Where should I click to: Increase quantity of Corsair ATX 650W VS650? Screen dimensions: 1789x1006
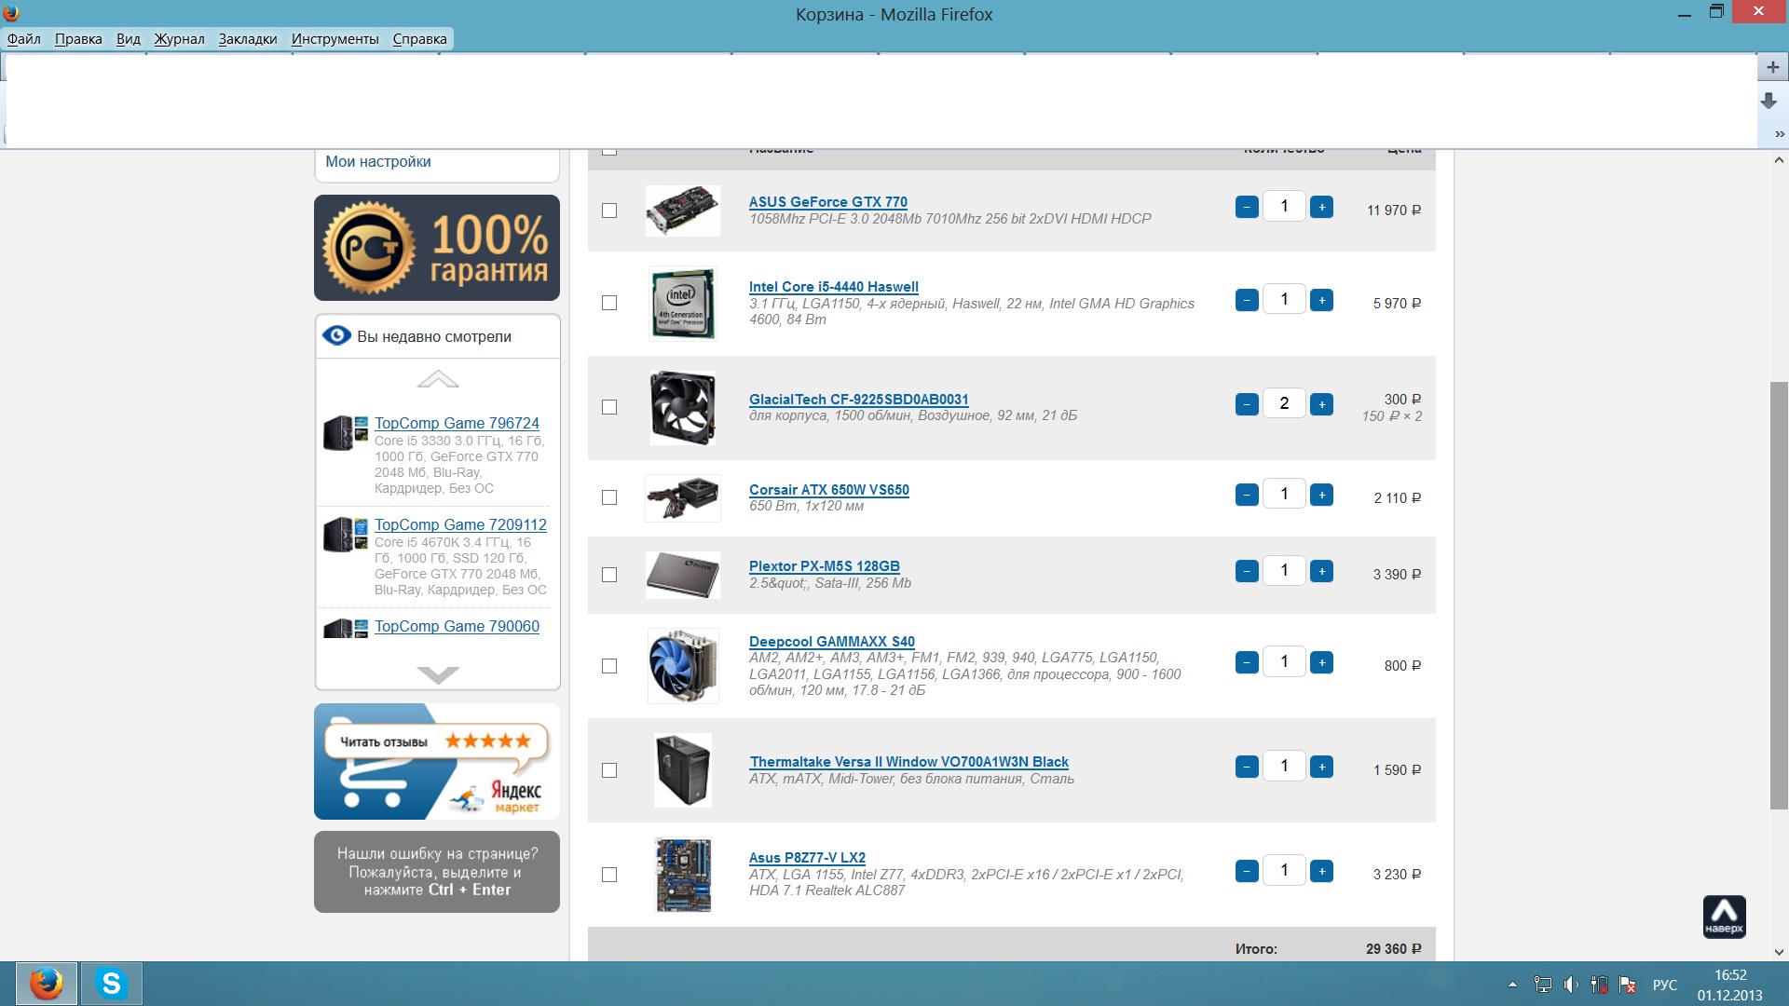[1321, 495]
